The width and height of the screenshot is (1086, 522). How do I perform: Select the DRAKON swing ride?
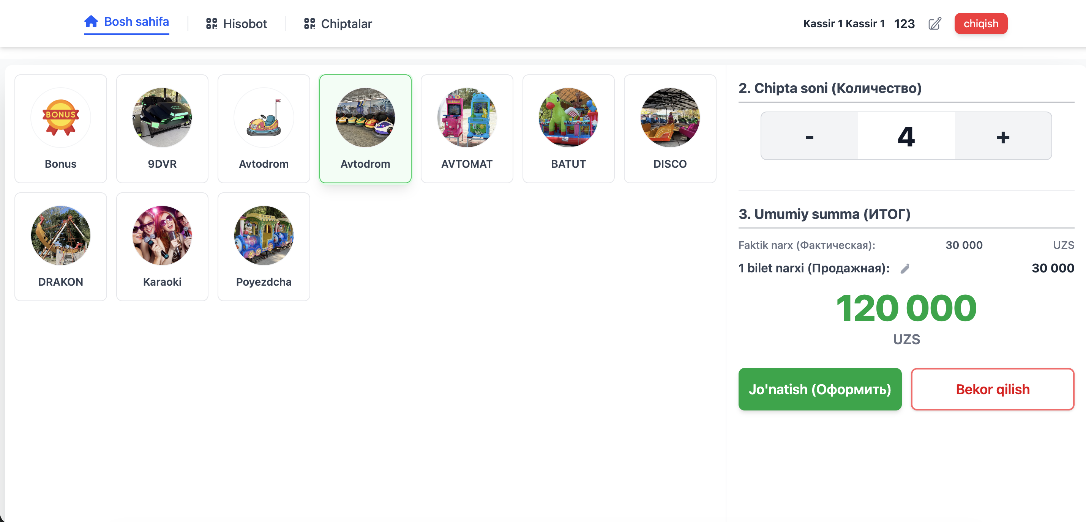(61, 247)
